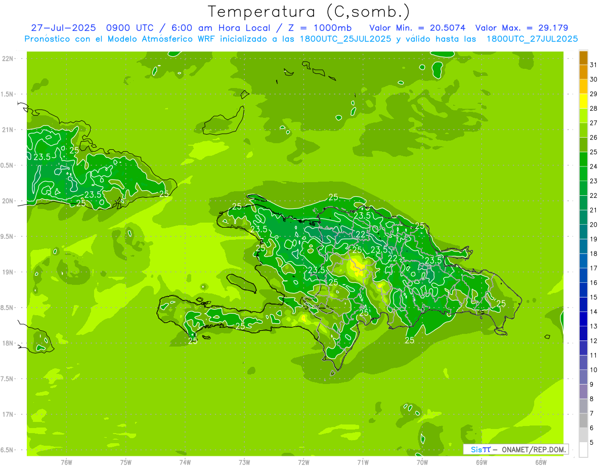Click the color scale value "20"
Image resolution: width=607 pixels, height=469 pixels.
[x=594, y=224]
